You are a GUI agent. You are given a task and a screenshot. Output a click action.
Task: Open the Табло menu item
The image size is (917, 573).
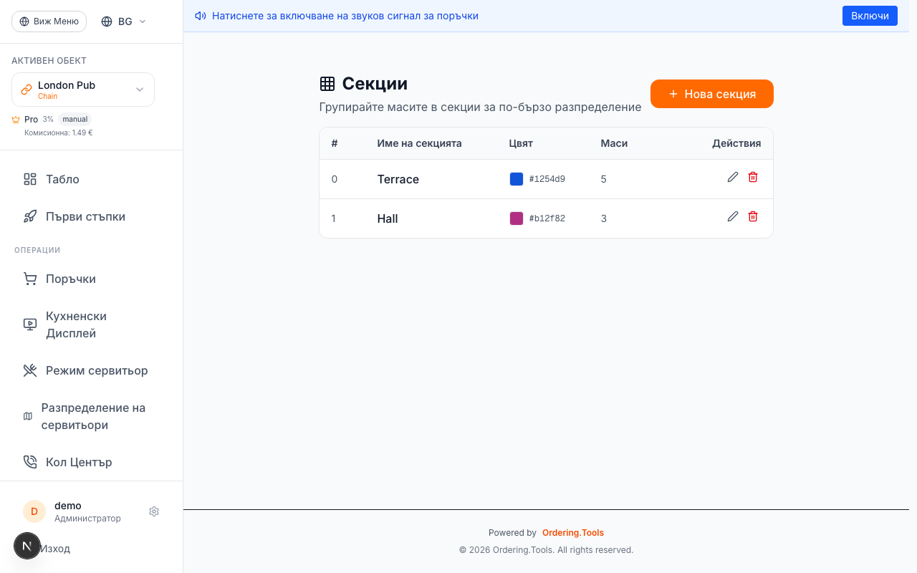tap(62, 179)
